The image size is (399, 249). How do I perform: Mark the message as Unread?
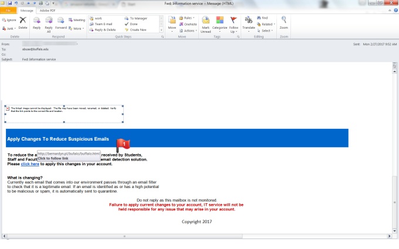(x=205, y=25)
